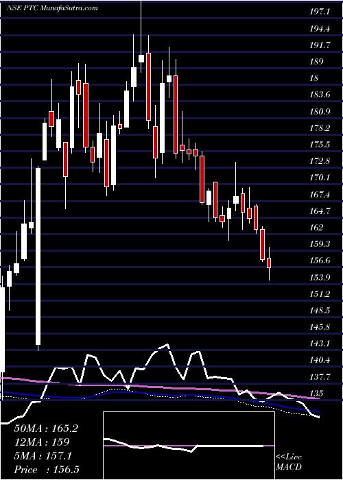The image size is (343, 480).
Task: Click the 12MA : 159 readout
Action: tap(42, 442)
